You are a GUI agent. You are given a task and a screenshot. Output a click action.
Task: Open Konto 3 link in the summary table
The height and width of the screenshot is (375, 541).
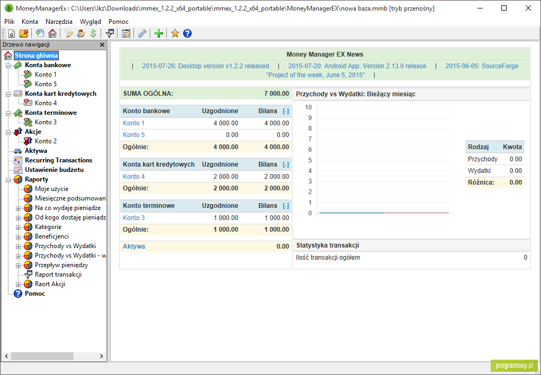coord(133,218)
